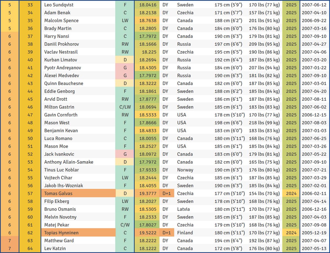
Task: Click the rank number 33
Action: click(x=30, y=5)
